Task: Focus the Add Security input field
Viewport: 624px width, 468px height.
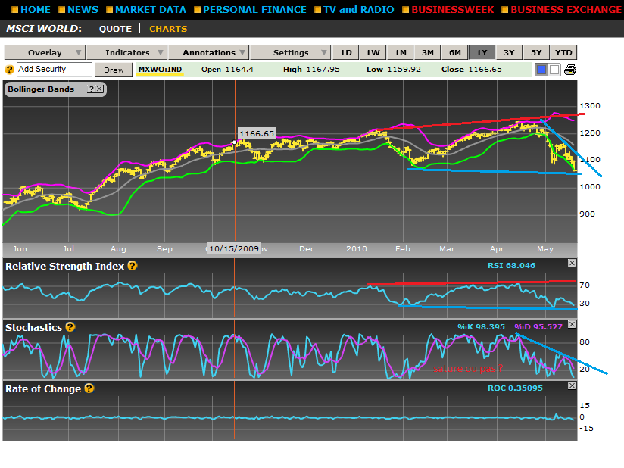Action: coord(54,69)
